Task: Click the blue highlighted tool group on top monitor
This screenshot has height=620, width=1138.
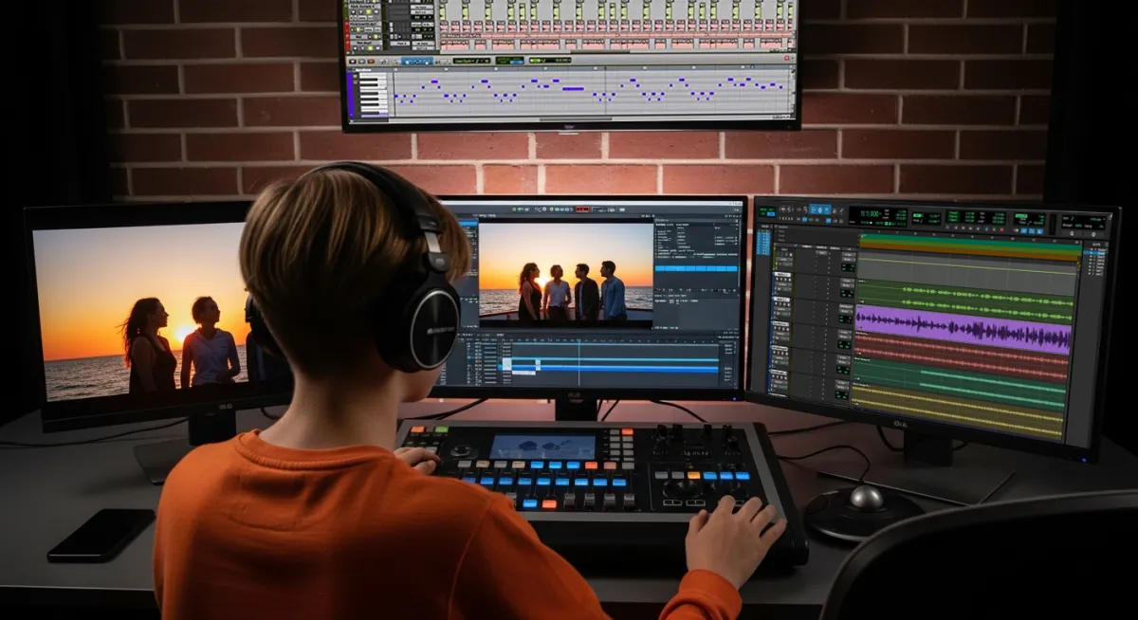Action: (417, 61)
